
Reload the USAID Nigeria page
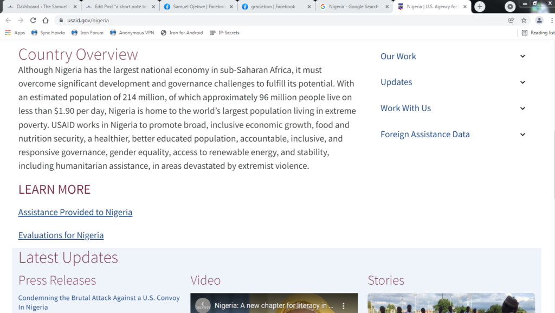click(x=33, y=21)
